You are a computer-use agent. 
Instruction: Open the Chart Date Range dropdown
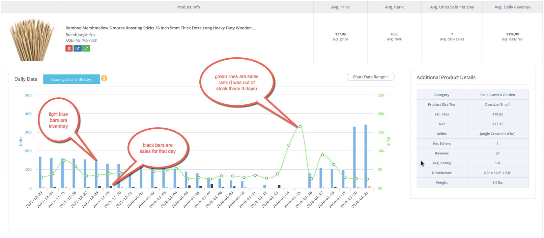(371, 77)
